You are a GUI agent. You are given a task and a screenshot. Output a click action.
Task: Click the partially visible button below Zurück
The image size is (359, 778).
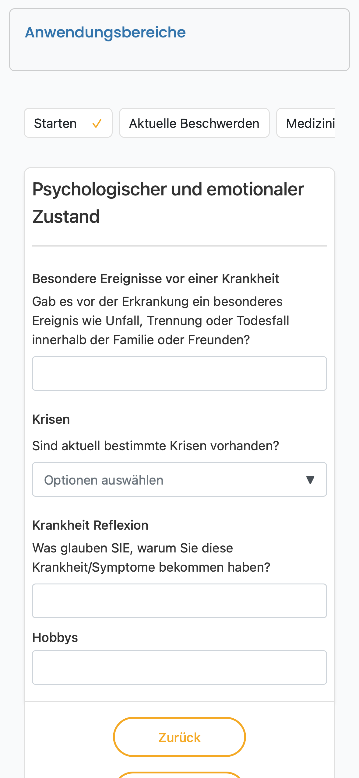tap(179, 775)
